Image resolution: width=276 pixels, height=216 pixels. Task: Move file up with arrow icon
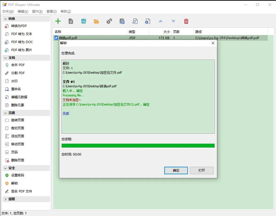pyautogui.click(x=161, y=21)
